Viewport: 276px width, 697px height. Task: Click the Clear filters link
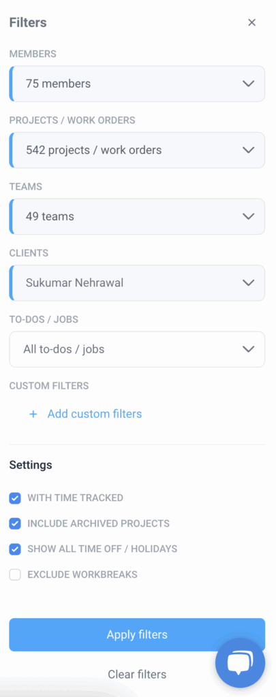click(137, 675)
